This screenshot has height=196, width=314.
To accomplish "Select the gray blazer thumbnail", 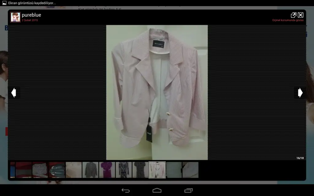I will pyautogui.click(x=90, y=170).
